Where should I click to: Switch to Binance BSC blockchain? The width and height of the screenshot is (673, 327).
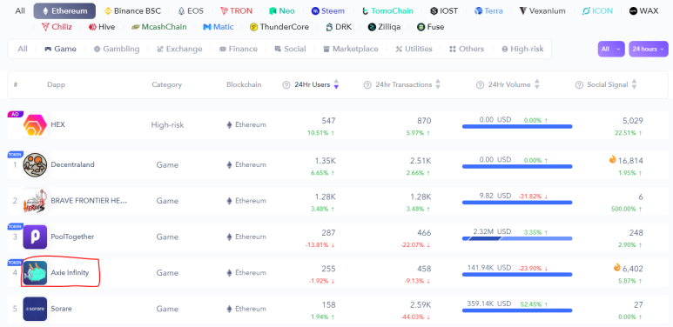tap(132, 11)
